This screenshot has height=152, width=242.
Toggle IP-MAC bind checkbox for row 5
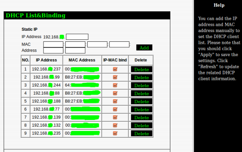point(115,101)
